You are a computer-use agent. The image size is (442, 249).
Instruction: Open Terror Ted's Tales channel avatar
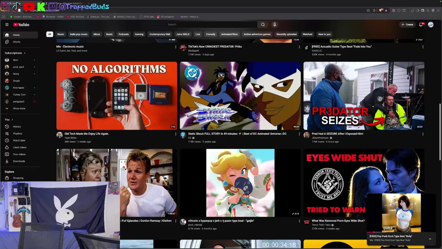(x=307, y=222)
